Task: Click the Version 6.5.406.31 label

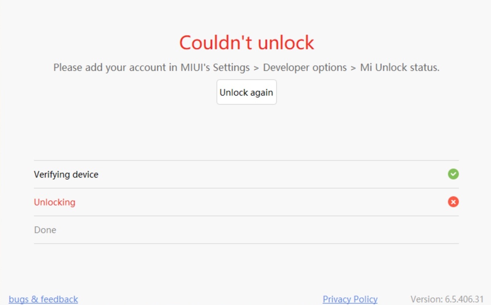Action: [447, 299]
